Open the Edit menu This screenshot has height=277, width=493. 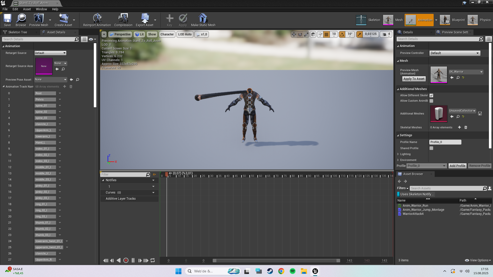tap(15, 9)
